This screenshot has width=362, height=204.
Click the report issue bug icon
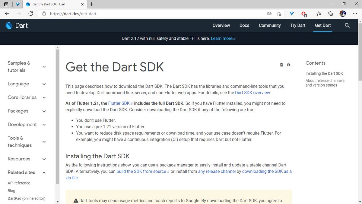point(288,64)
